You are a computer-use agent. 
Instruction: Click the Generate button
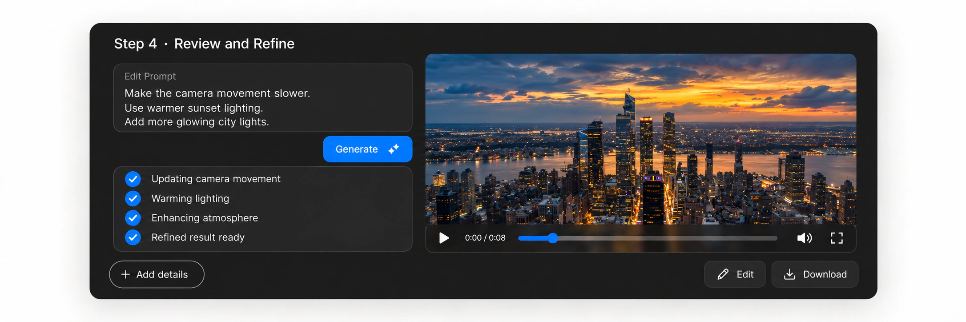(x=367, y=149)
